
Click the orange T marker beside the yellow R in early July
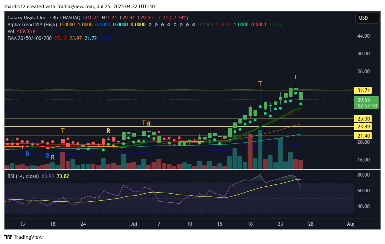144,123
